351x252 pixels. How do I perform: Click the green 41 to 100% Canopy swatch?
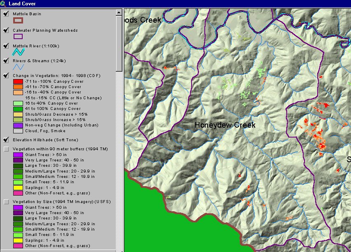[18, 109]
